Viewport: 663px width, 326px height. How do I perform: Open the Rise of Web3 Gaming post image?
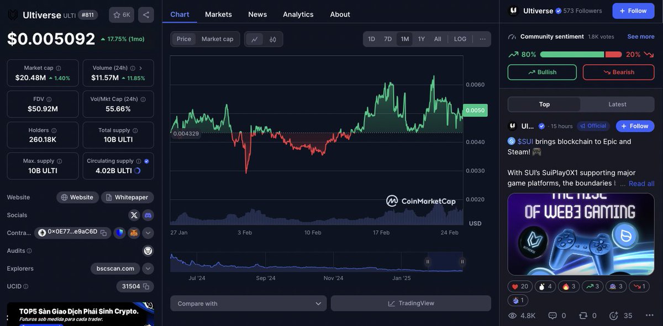(581, 234)
